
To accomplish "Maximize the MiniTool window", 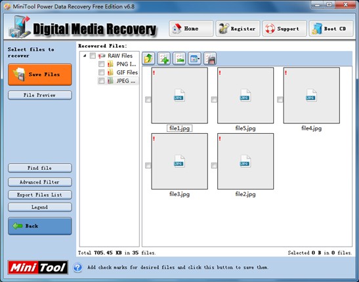I will click(x=329, y=5).
